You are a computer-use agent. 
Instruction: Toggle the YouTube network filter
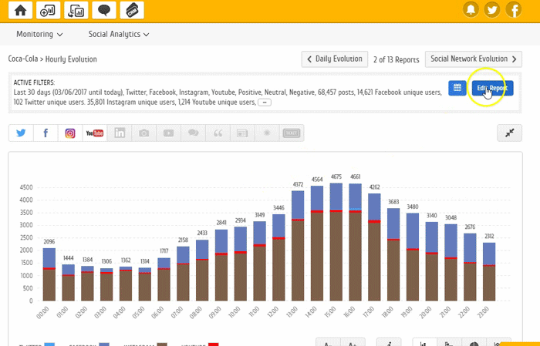pos(95,133)
